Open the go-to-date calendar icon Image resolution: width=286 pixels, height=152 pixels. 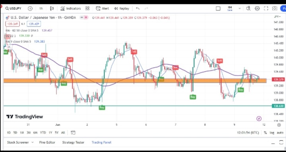coord(73,132)
